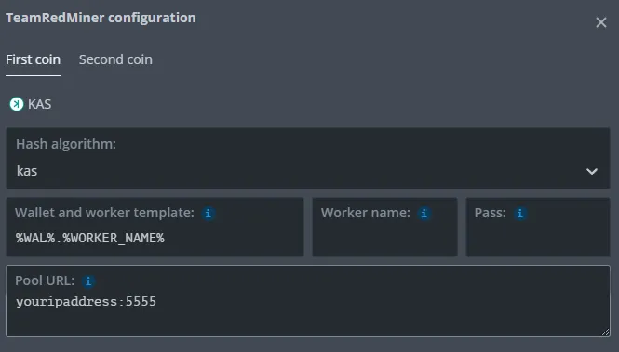Open the Hash algorithm selector showing kas
619x352 pixels.
(x=308, y=158)
